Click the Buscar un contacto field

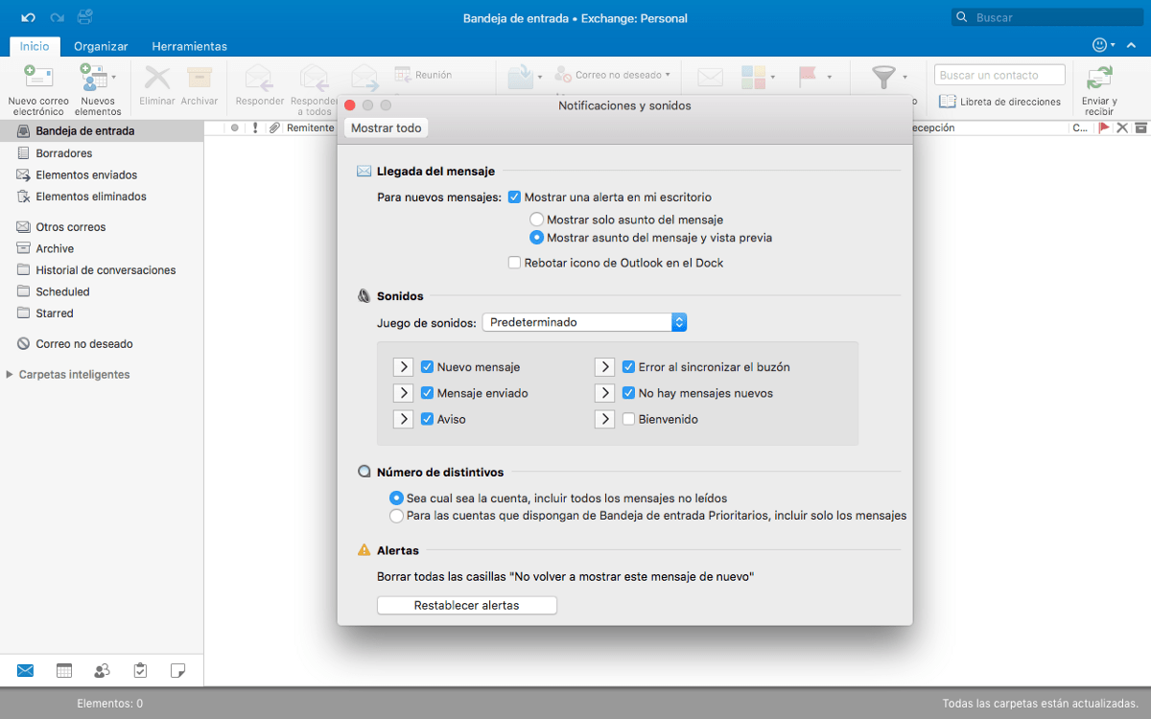point(999,75)
